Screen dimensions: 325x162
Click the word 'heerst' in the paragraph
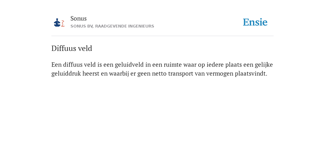click(91, 73)
